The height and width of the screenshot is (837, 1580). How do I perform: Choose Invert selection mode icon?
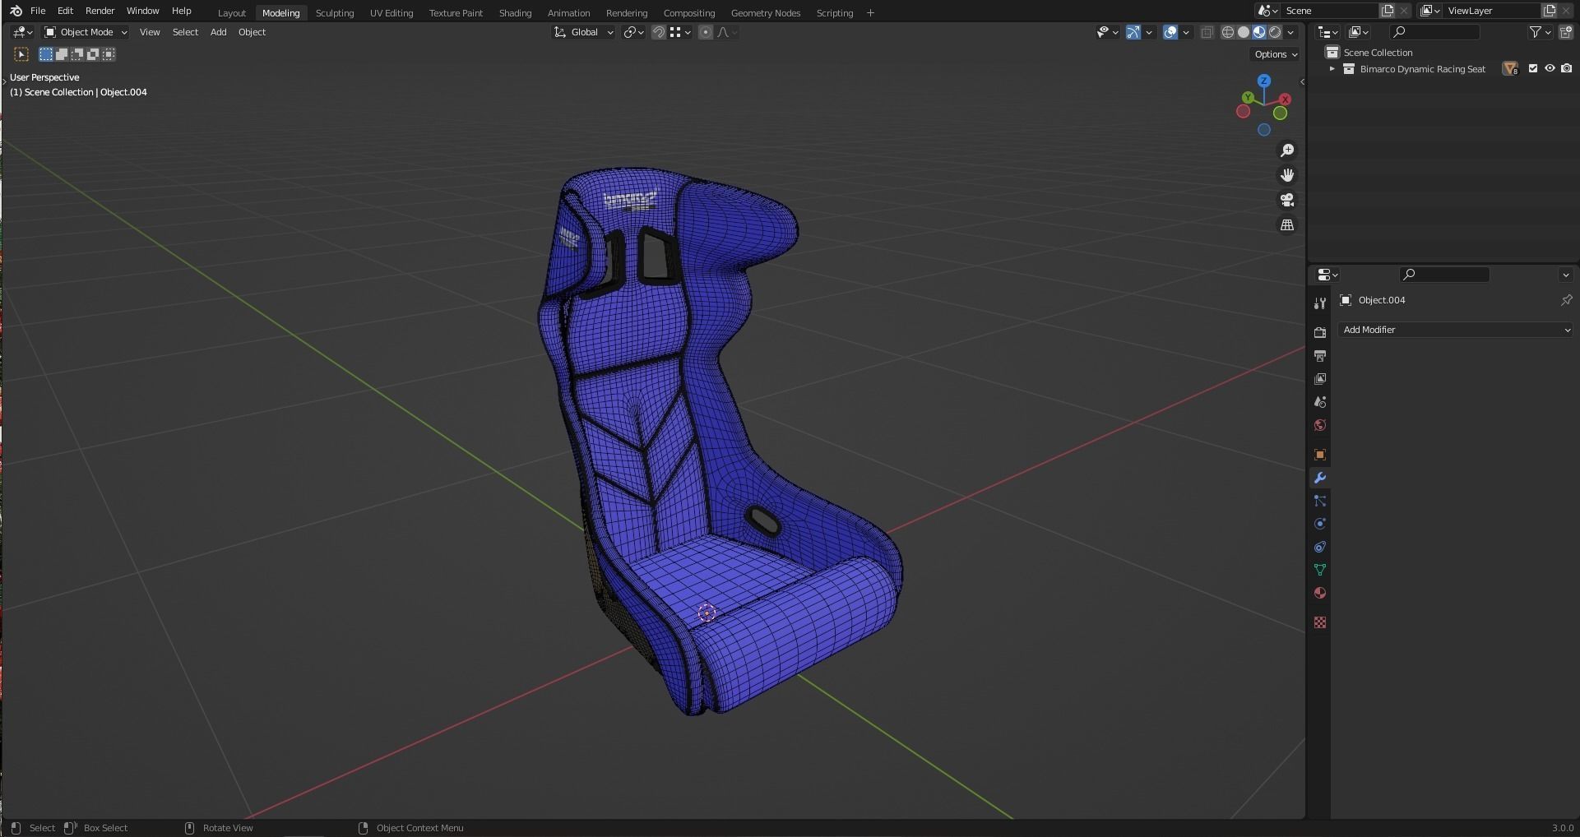point(93,54)
